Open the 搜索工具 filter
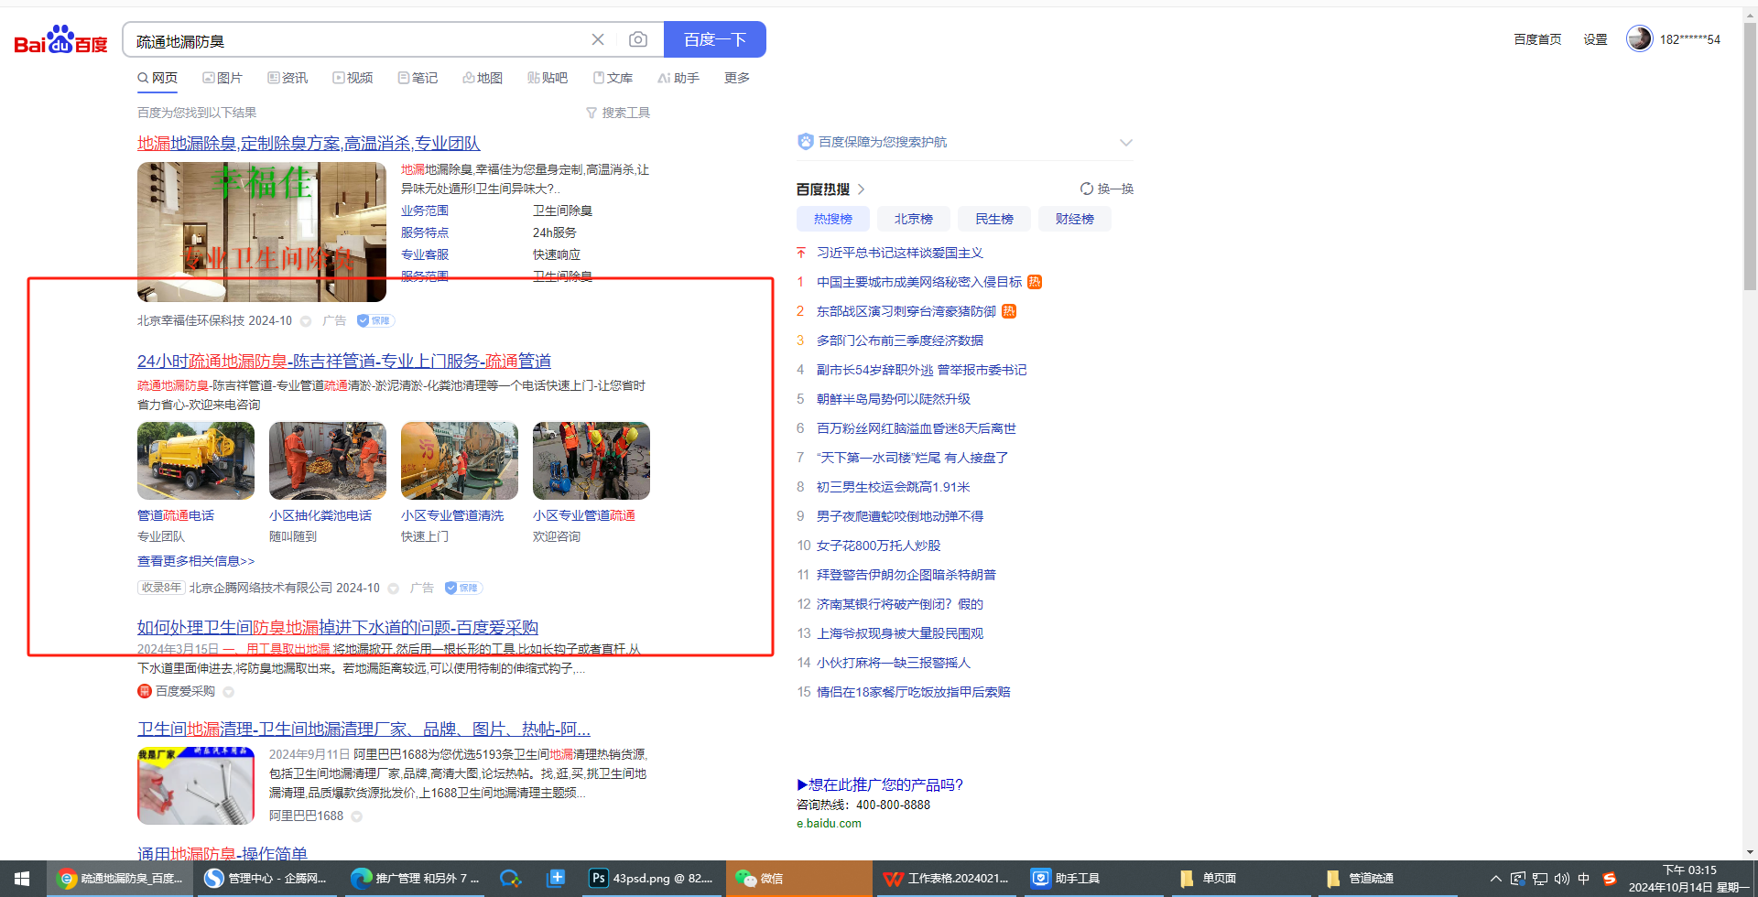 (618, 113)
